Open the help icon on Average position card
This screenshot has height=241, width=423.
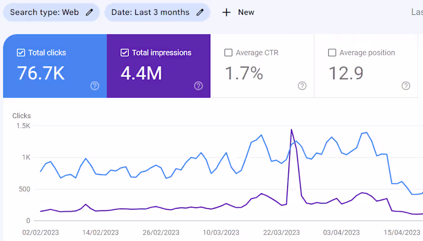point(406,86)
